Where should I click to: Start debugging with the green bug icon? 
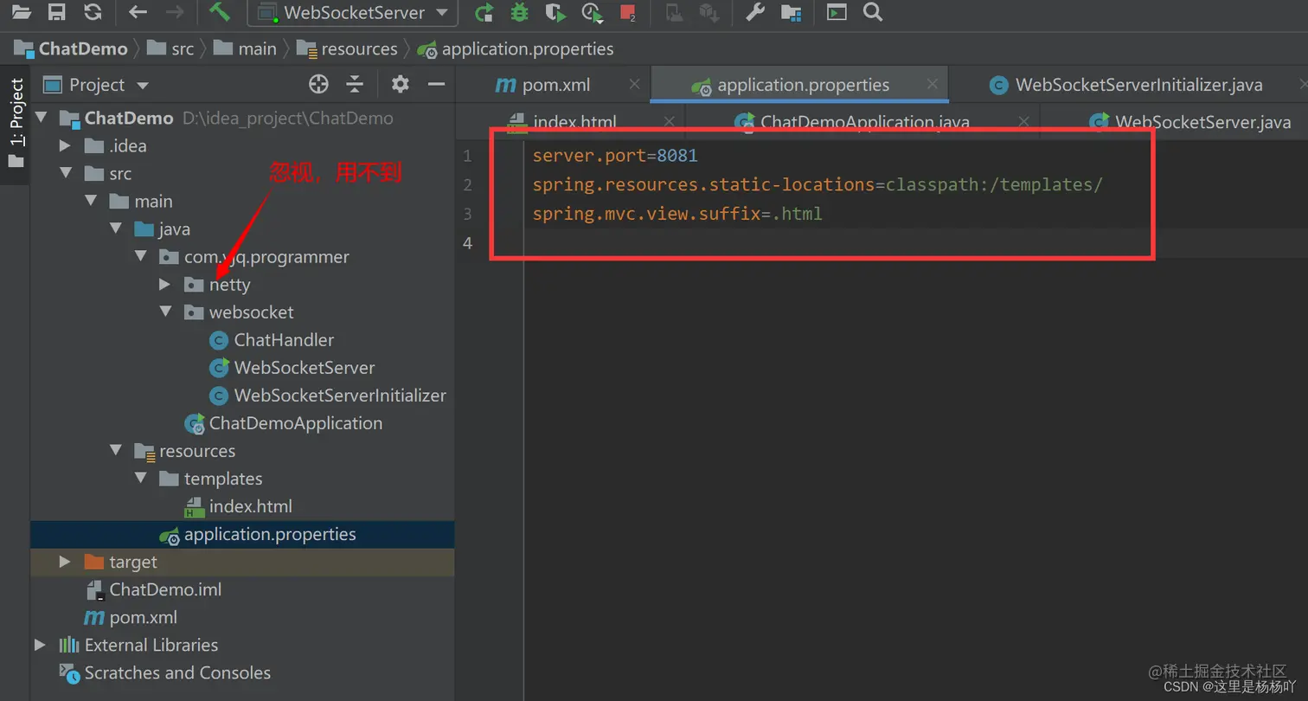tap(519, 12)
